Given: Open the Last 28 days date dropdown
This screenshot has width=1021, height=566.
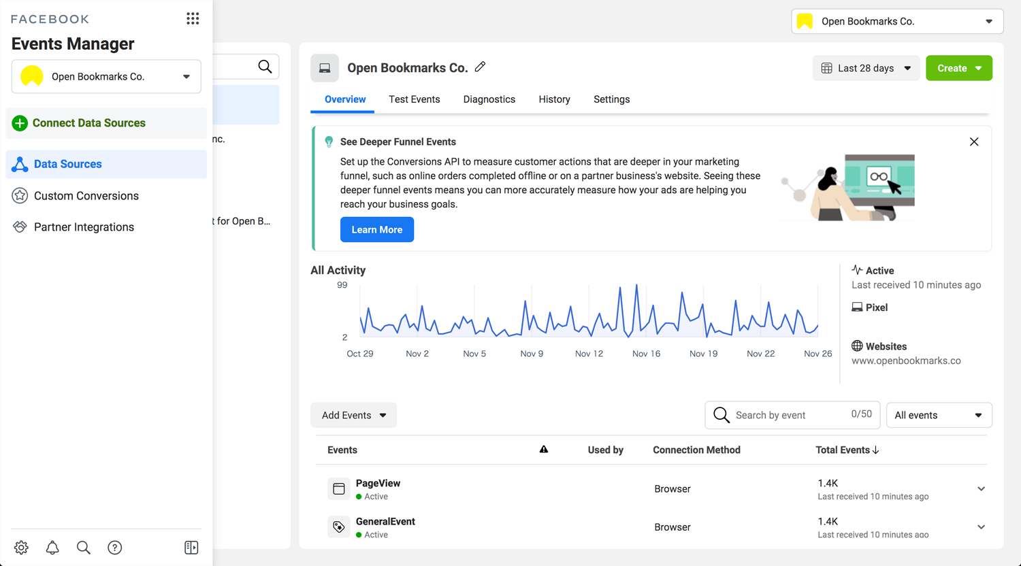Looking at the screenshot, I should (866, 68).
